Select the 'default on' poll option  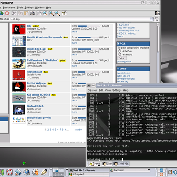(119, 51)
